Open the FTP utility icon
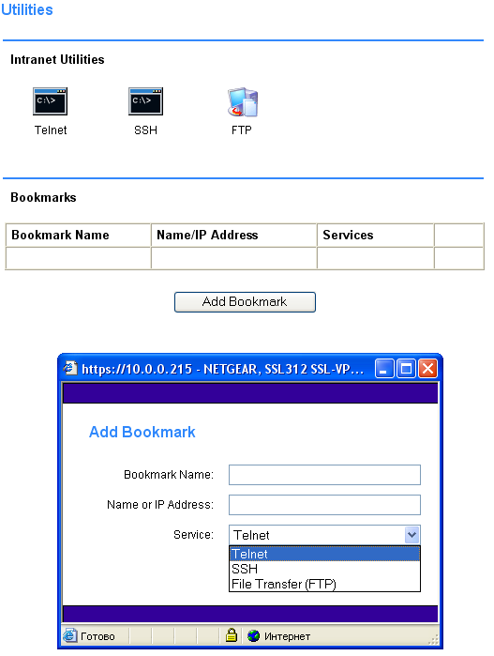This screenshot has width=494, height=656. click(243, 102)
